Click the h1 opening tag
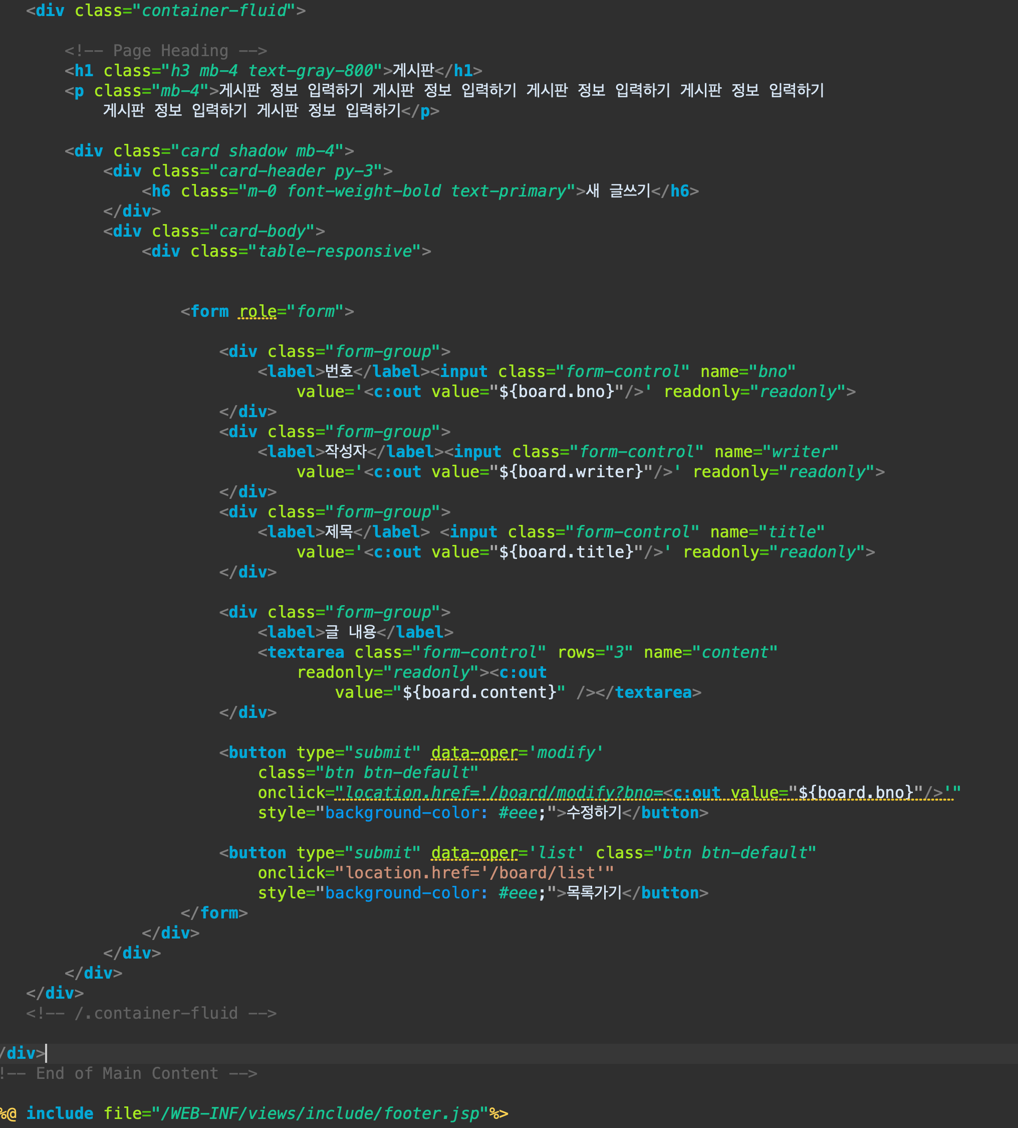Image resolution: width=1018 pixels, height=1128 pixels. (x=84, y=71)
